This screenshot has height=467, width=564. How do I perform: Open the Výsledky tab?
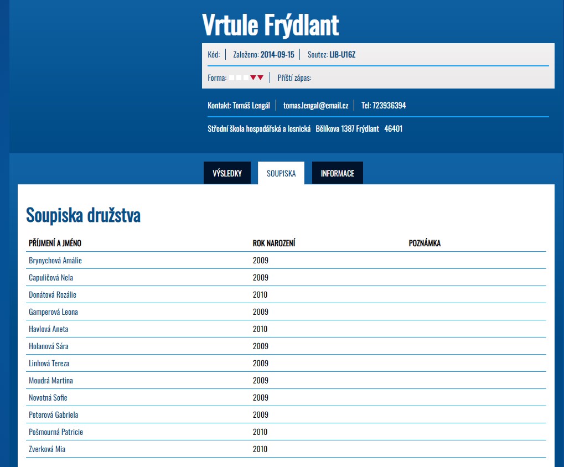(227, 173)
